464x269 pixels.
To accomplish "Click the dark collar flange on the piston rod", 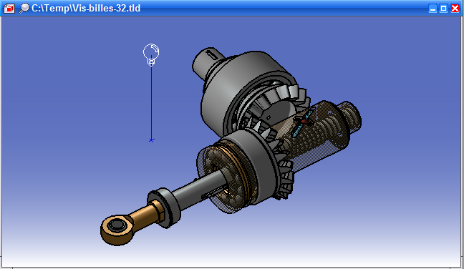I will pyautogui.click(x=165, y=207).
